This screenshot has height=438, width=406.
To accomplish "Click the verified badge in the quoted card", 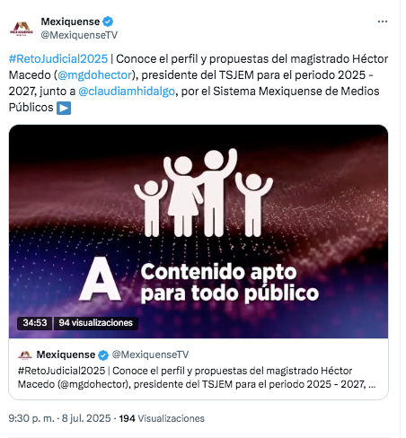I will 103,355.
